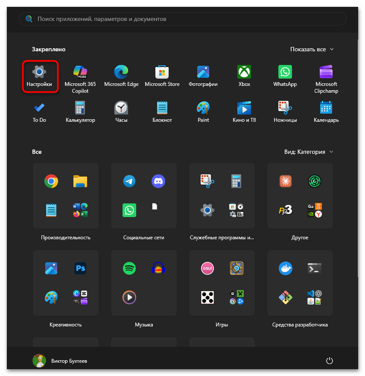
Task: Launch the Xbox app
Action: [244, 76]
